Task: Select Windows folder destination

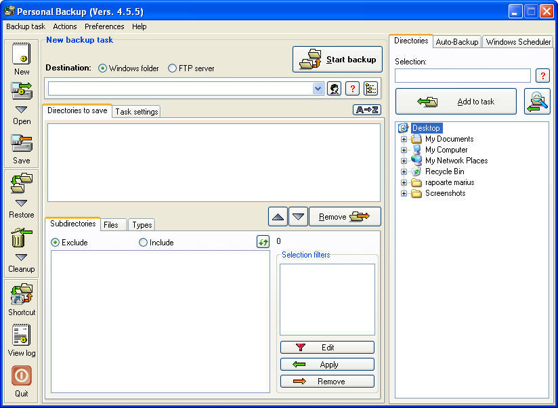Action: tap(102, 68)
